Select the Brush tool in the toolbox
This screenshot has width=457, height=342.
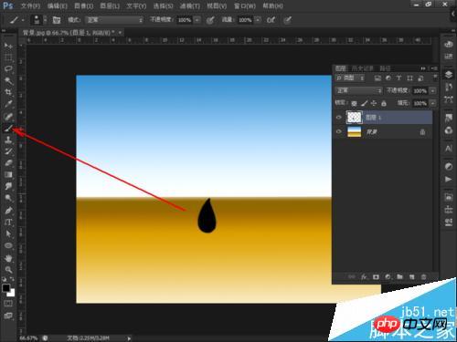8,129
